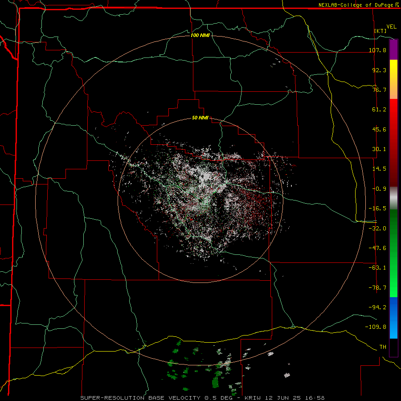Viewport: 401px width, 401px height.
Task: Pick the purple band of the color scale
Action: (x=393, y=49)
